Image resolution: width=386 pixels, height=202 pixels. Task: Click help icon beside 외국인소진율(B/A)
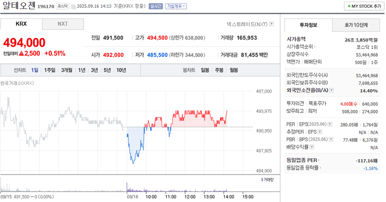click(331, 90)
